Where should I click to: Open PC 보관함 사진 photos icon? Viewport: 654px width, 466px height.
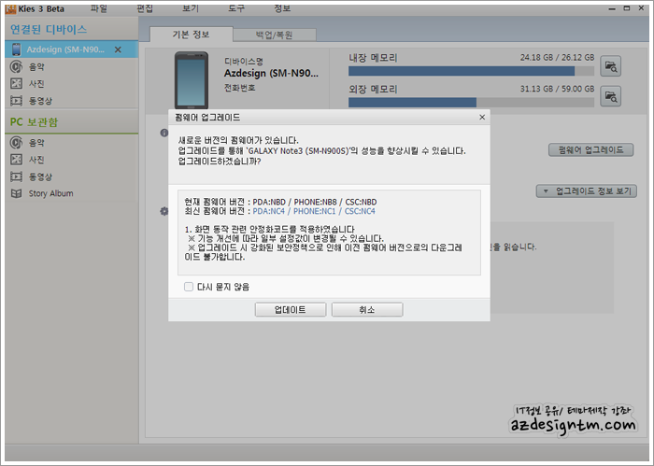(16, 159)
